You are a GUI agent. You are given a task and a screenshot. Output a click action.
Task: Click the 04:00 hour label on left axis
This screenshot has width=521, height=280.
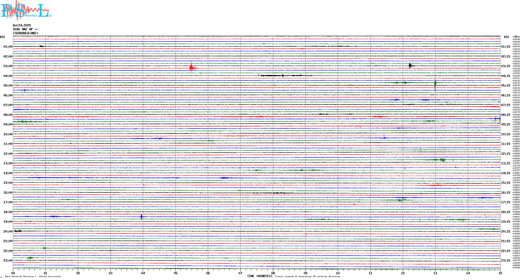point(8,76)
